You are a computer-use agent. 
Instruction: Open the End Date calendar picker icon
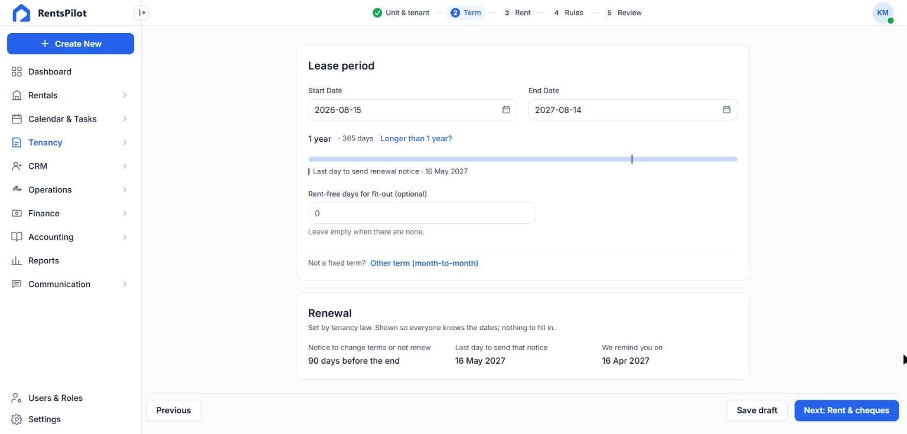point(726,110)
